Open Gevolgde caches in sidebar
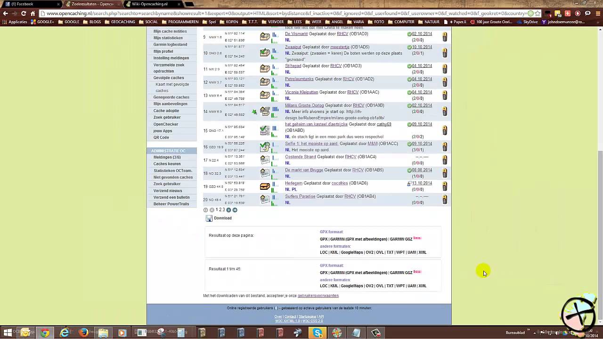603x339 pixels. 169,78
